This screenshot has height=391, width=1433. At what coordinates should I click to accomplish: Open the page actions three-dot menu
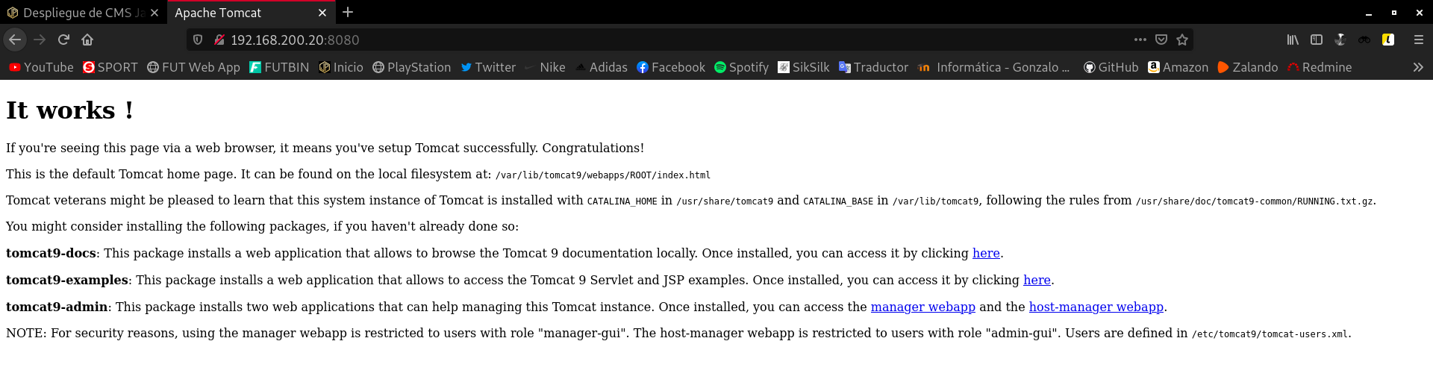pyautogui.click(x=1140, y=40)
